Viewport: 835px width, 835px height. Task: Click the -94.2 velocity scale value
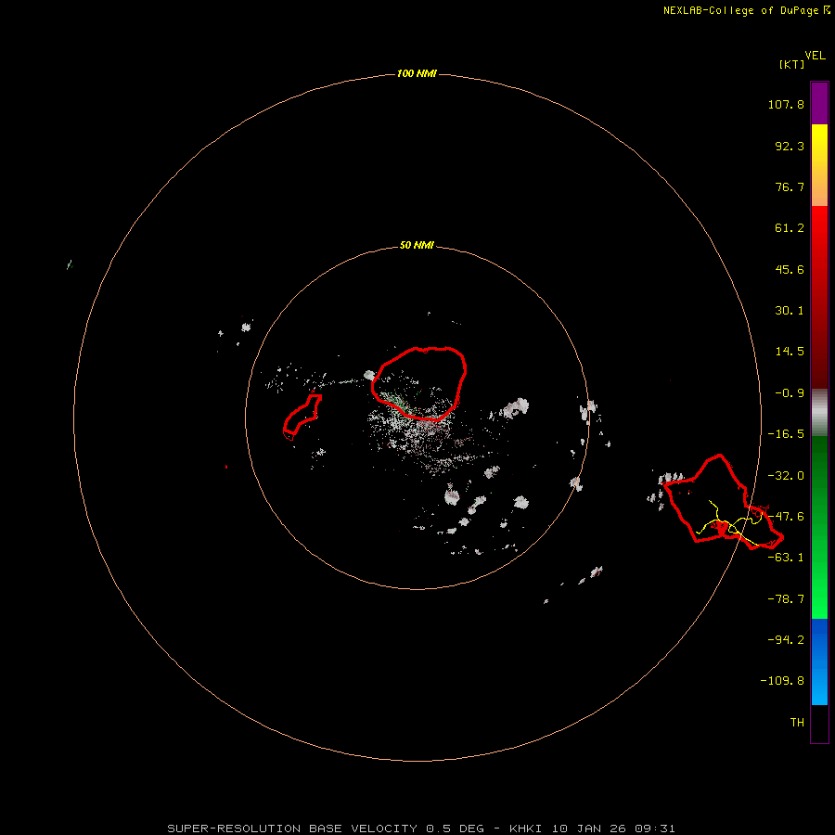click(x=786, y=639)
